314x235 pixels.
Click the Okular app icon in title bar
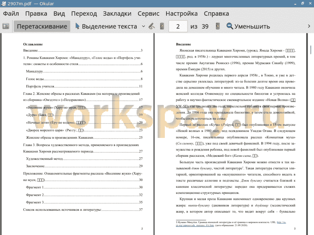[x=3, y=3]
